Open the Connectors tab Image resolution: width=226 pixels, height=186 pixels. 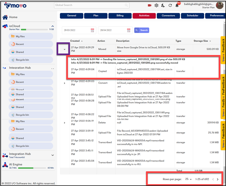(168, 16)
